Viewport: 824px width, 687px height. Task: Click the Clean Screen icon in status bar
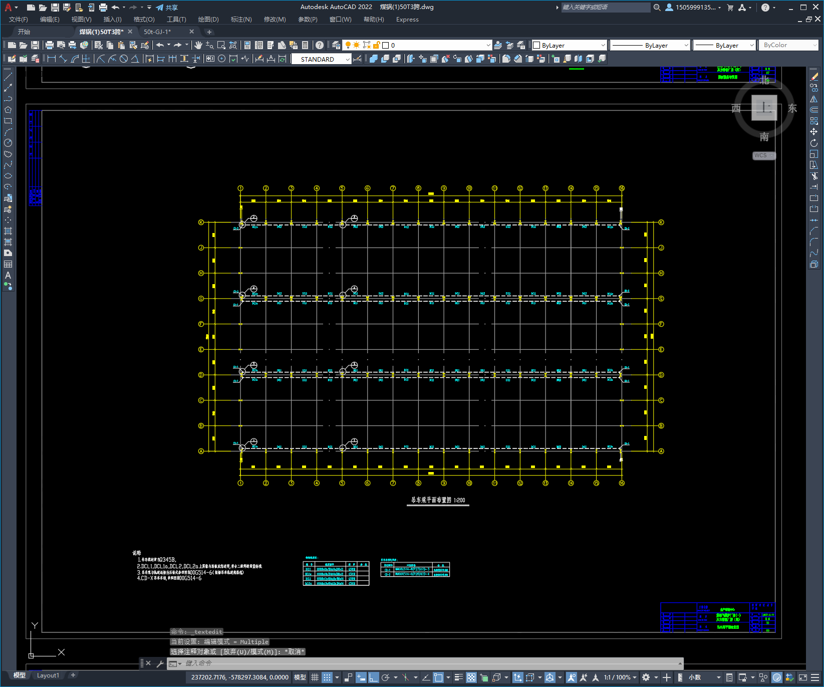pyautogui.click(x=802, y=677)
